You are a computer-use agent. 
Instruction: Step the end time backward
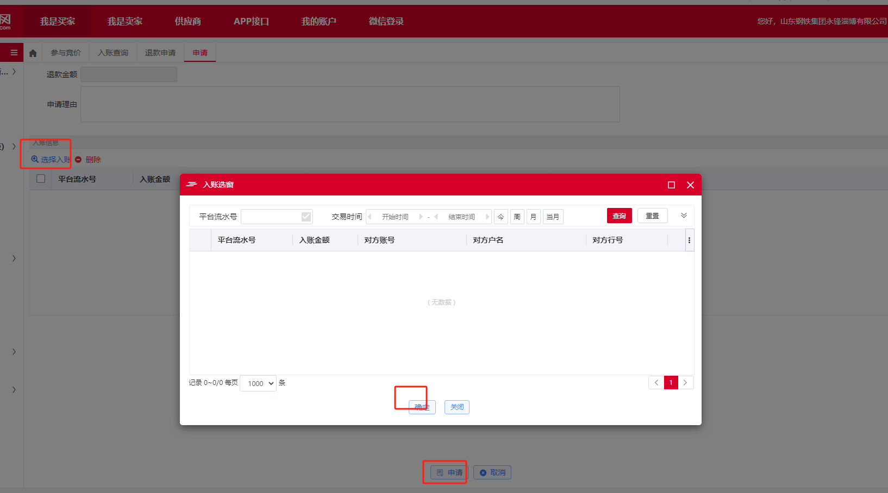[x=436, y=217]
